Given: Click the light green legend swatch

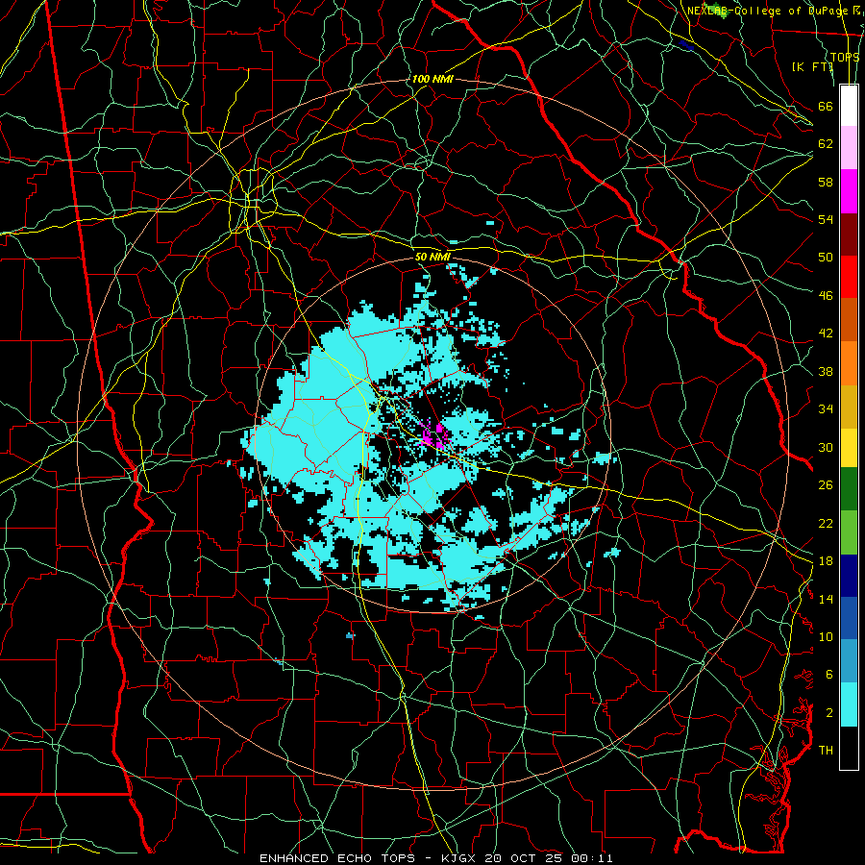Looking at the screenshot, I should point(849,532).
